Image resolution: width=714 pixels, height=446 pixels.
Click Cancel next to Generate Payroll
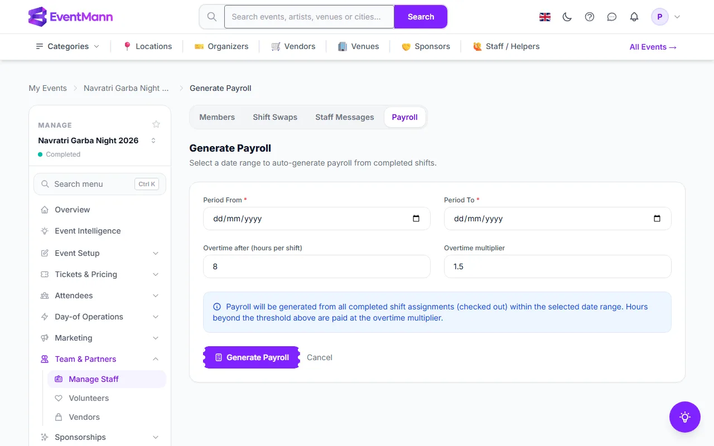[320, 357]
